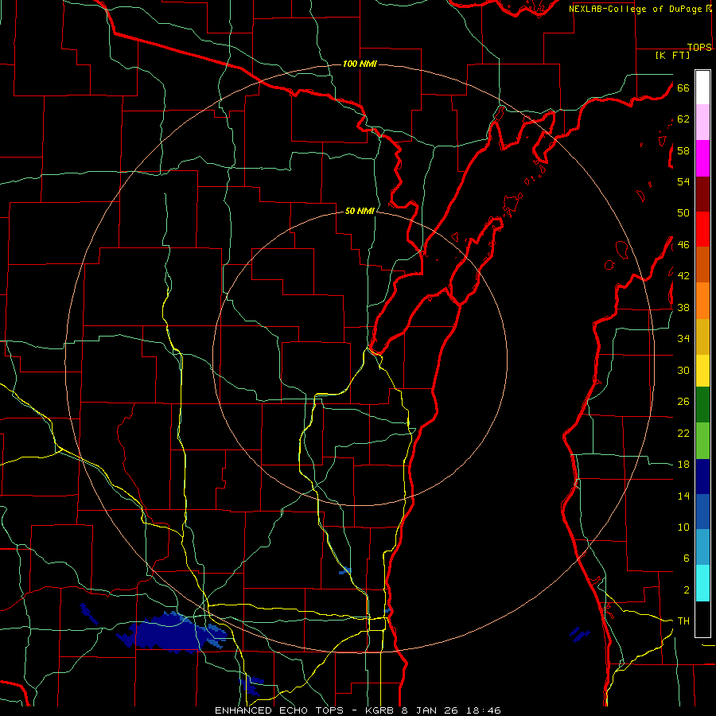This screenshot has height=716, width=716.
Task: Click the light blue legend swatch
Action: [x=702, y=547]
